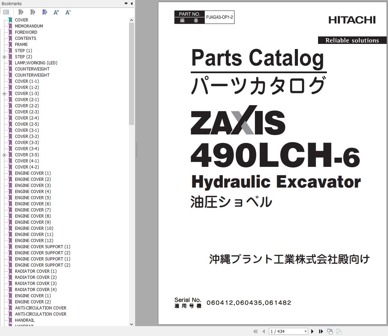Go to the first page
Viewport: 388px width, 336px height.
pos(255,331)
